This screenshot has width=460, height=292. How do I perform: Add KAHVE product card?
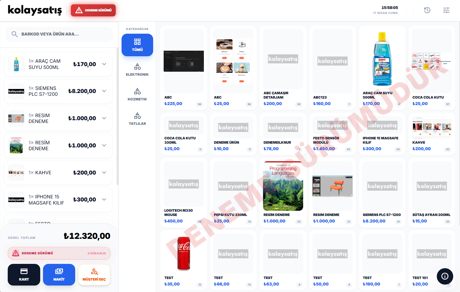(x=432, y=134)
